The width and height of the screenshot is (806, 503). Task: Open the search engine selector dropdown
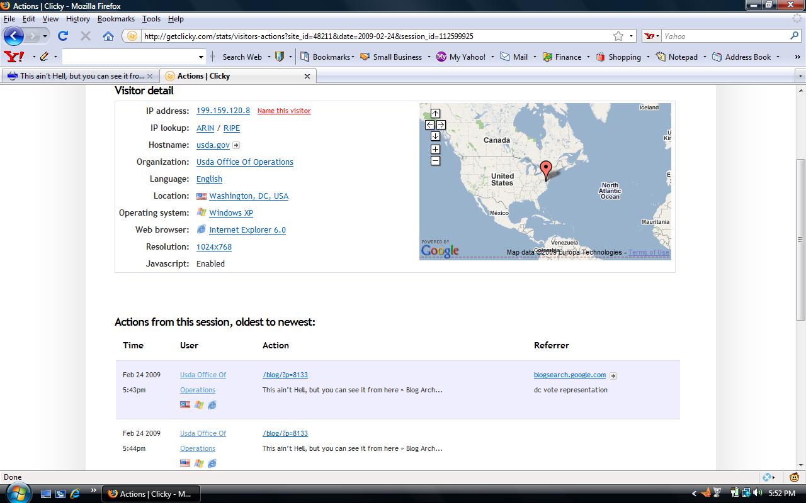(653, 36)
